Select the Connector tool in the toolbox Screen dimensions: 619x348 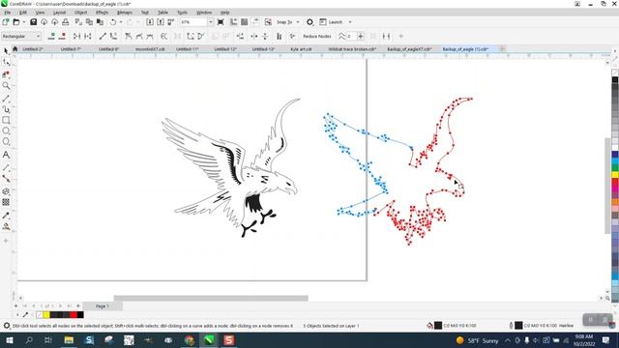(x=6, y=178)
